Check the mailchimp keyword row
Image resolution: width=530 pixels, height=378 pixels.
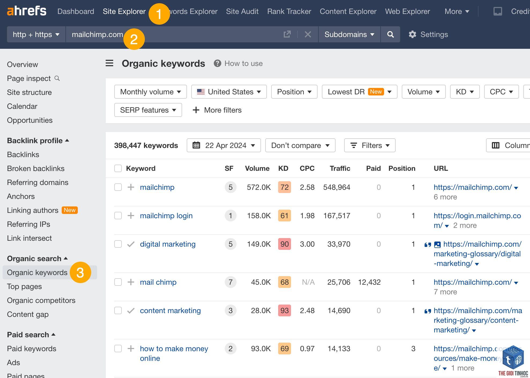click(118, 187)
